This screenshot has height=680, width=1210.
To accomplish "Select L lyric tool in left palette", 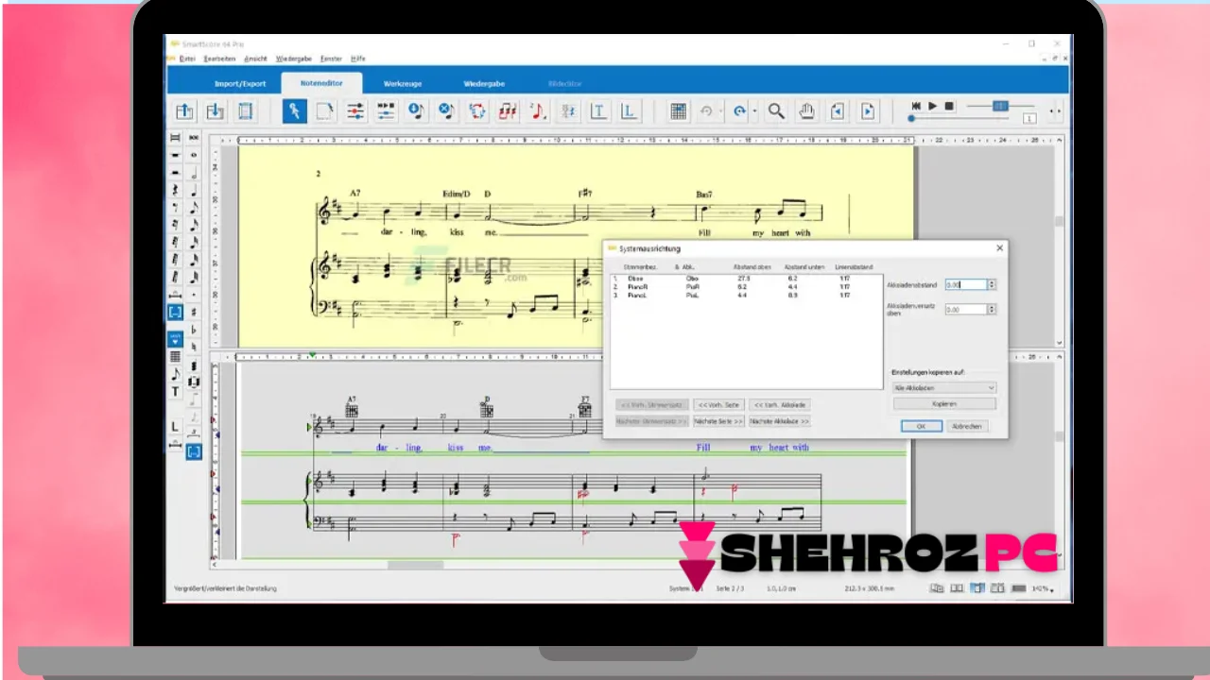I will [175, 428].
